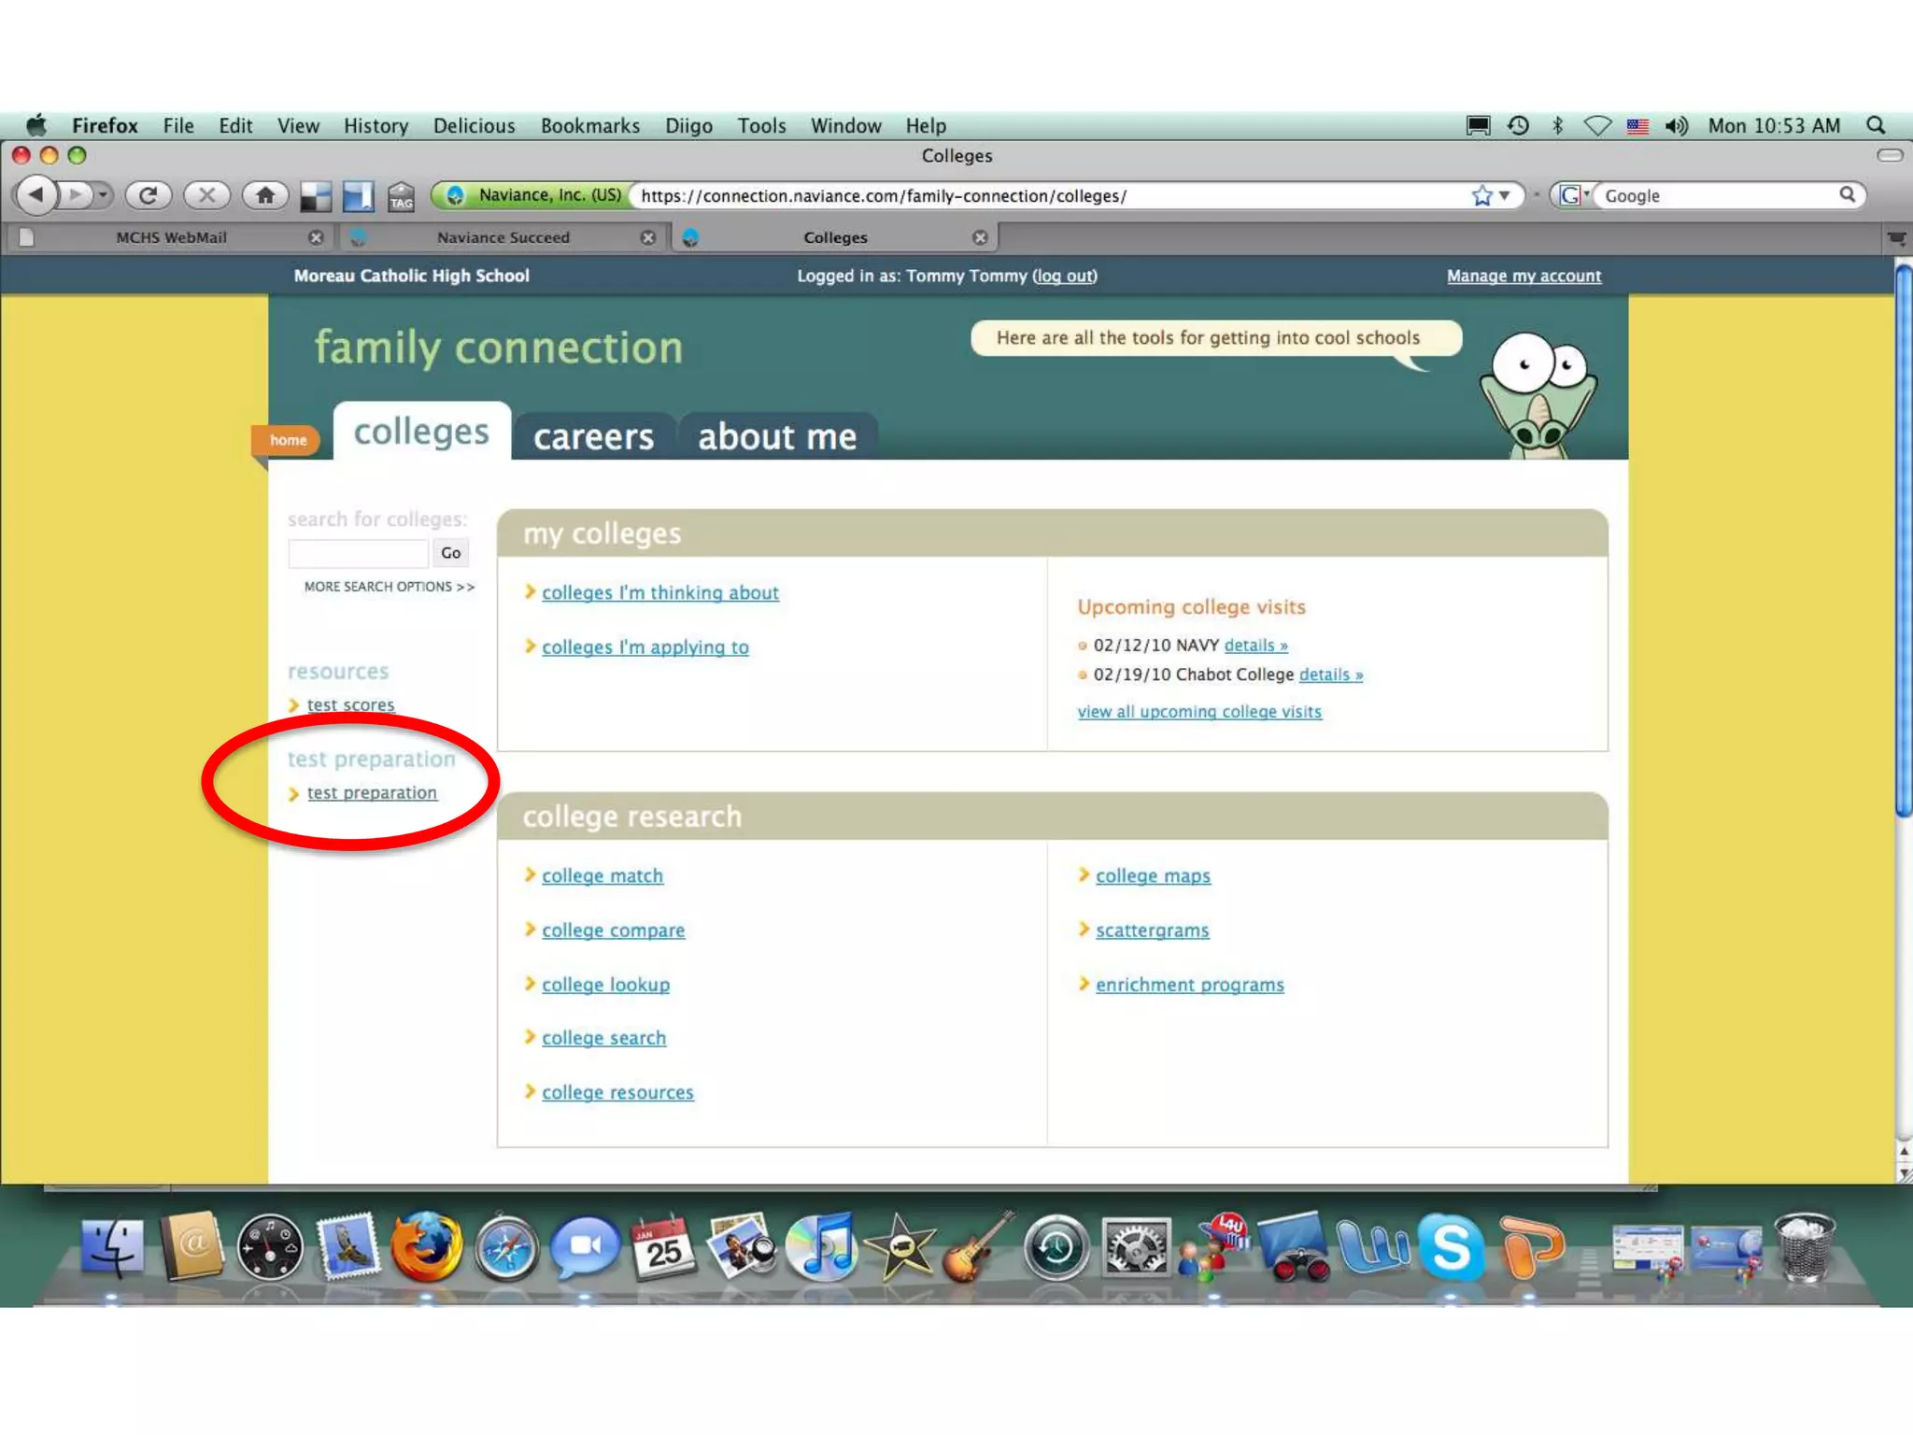
Task: Open the test preparation link
Action: pyautogui.click(x=372, y=793)
